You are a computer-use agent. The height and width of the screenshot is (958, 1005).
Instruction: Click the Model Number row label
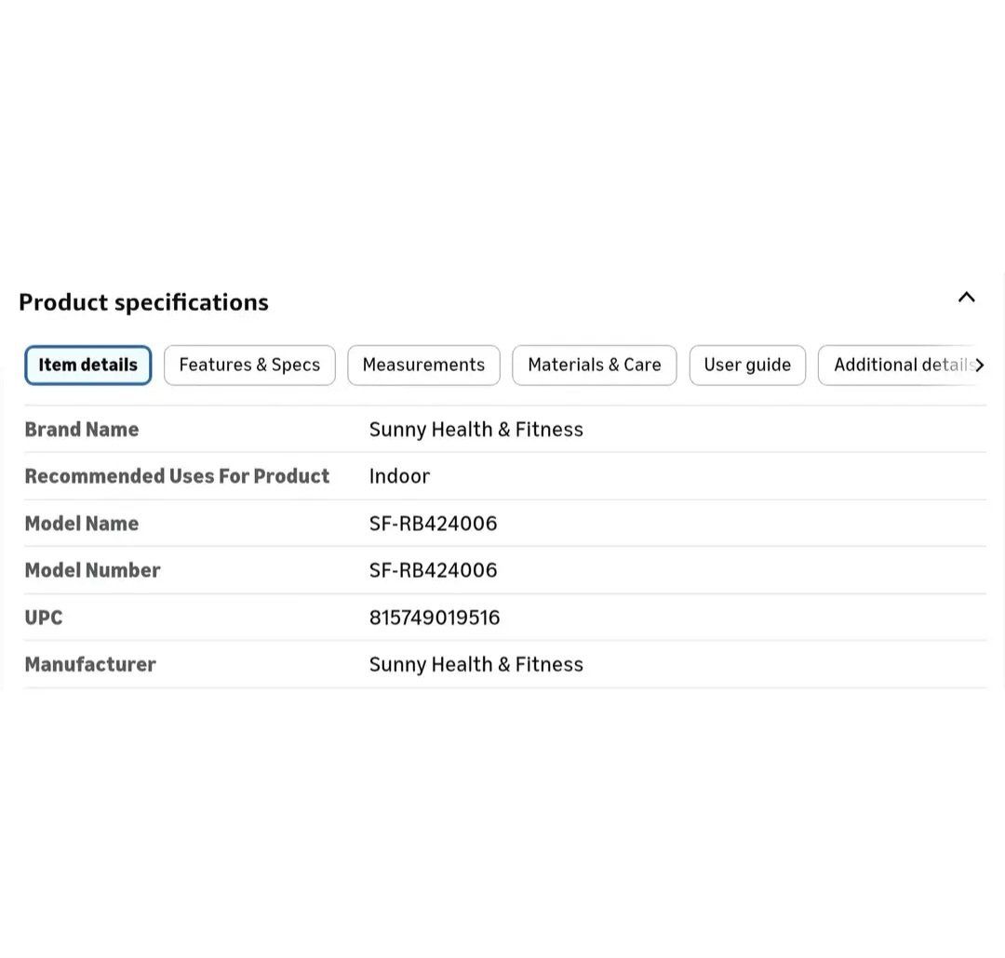pos(92,569)
